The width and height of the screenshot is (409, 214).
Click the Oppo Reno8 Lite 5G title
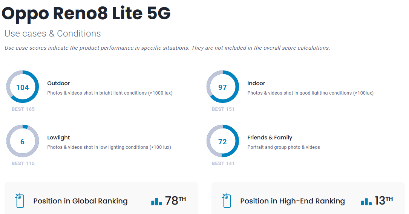point(86,14)
